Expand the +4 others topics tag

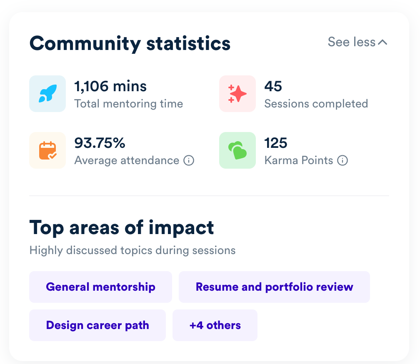[215, 325]
